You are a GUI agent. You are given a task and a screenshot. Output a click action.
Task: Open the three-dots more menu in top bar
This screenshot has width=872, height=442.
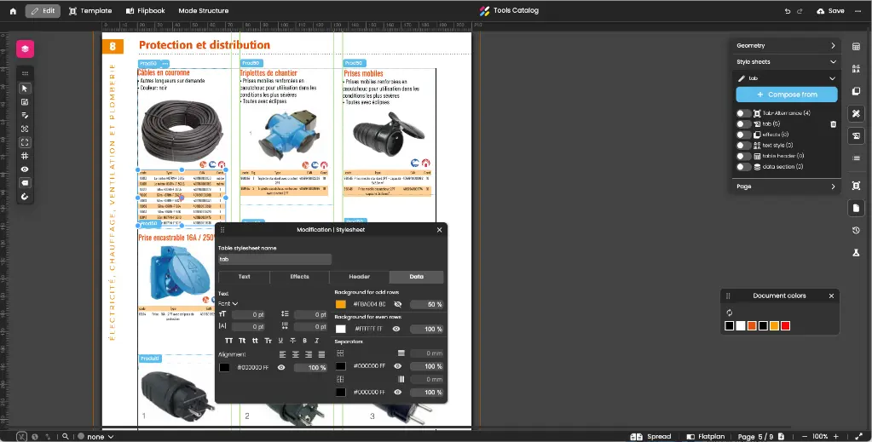point(858,11)
